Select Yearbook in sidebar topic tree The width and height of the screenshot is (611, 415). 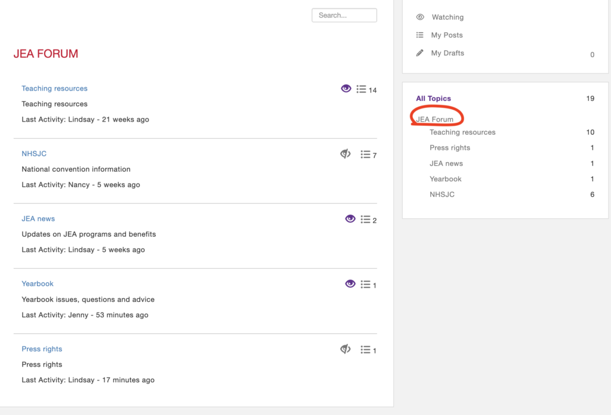tap(445, 179)
